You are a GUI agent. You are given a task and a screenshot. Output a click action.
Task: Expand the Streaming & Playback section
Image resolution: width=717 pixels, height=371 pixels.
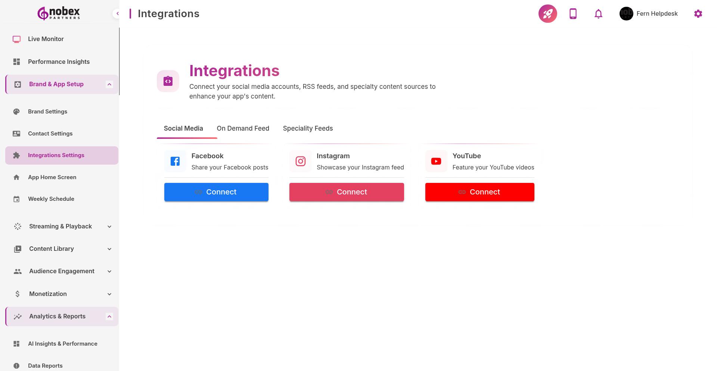click(109, 227)
